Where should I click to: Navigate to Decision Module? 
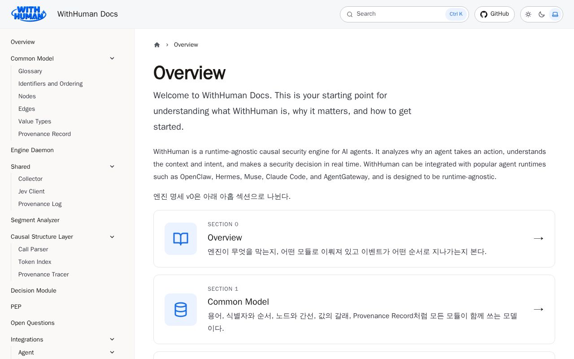pyautogui.click(x=34, y=291)
